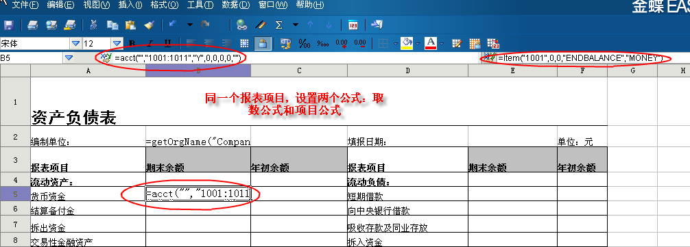
Task: Toggle the cell lock padlock button
Action: [x=262, y=43]
